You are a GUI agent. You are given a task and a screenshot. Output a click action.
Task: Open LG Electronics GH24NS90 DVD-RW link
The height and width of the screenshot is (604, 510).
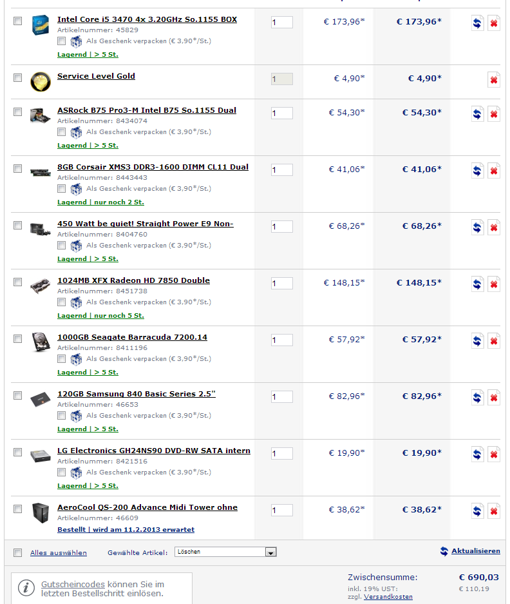153,451
